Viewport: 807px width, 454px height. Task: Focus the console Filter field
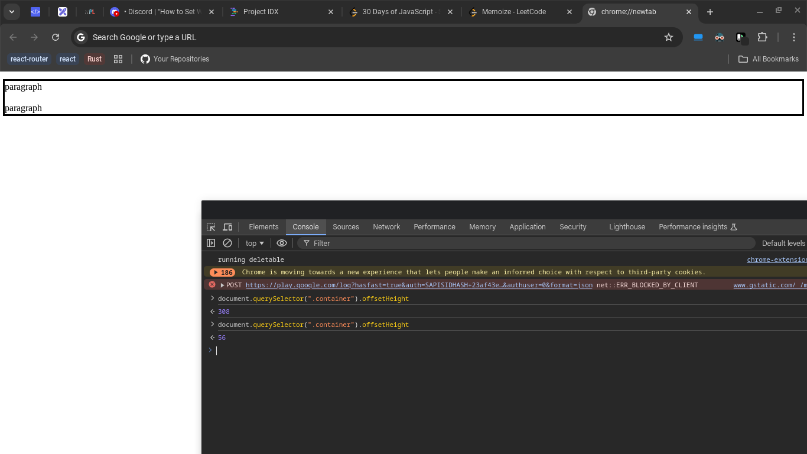526,243
